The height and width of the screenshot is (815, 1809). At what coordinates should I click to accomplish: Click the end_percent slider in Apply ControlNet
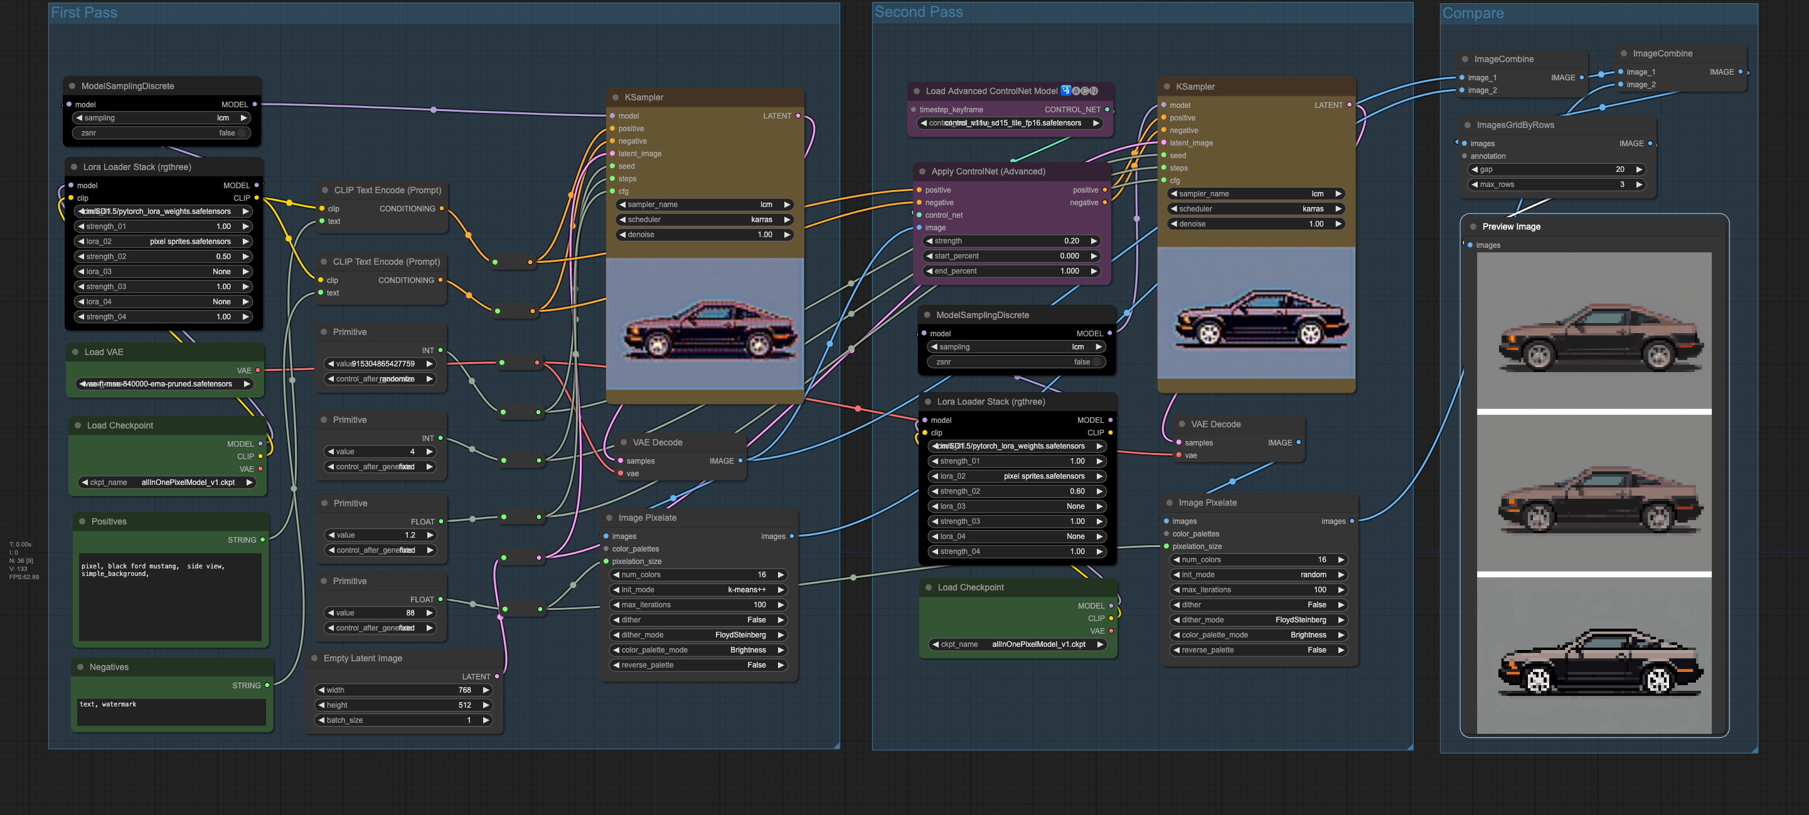pos(1012,271)
